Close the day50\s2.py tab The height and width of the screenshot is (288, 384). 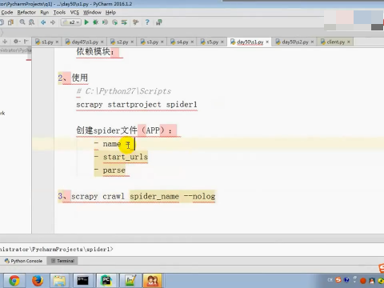coord(312,42)
